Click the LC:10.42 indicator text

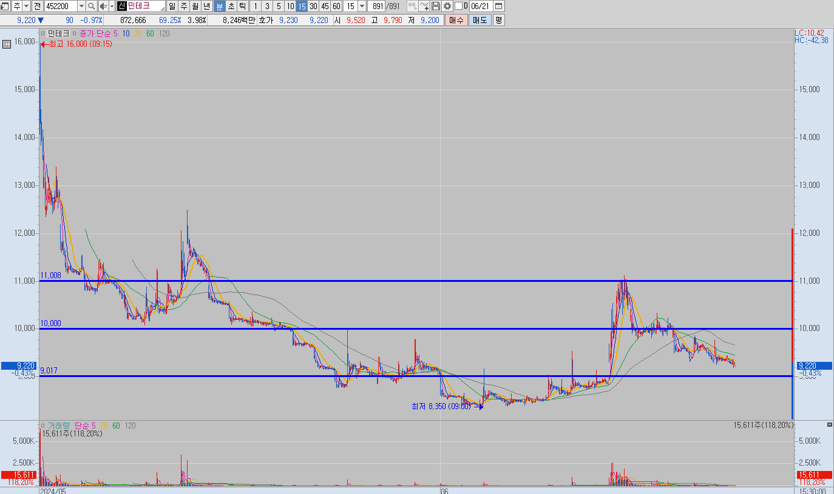tap(809, 33)
